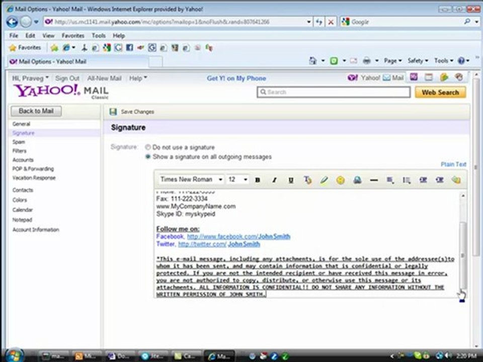Apply bold formatting in signature editor
Image resolution: width=483 pixels, height=362 pixels.
tap(258, 180)
